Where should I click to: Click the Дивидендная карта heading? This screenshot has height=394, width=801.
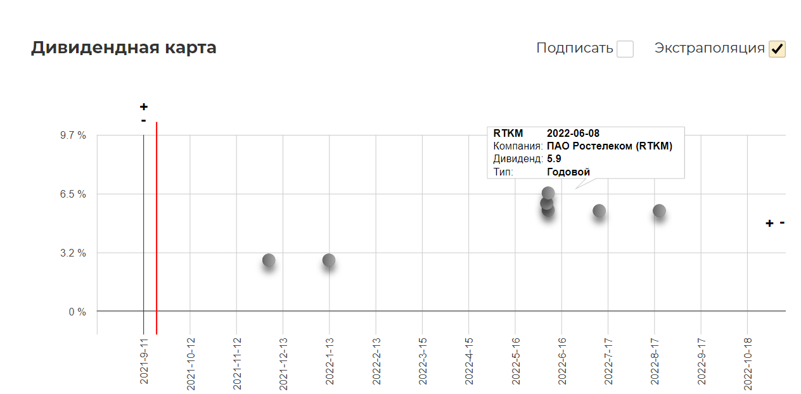pyautogui.click(x=124, y=48)
